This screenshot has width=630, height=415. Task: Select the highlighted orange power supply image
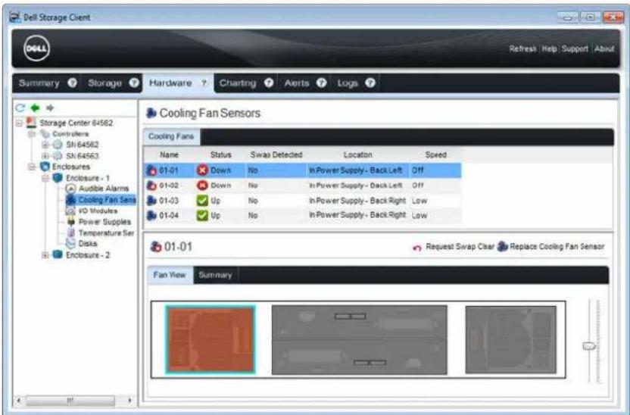pos(211,340)
